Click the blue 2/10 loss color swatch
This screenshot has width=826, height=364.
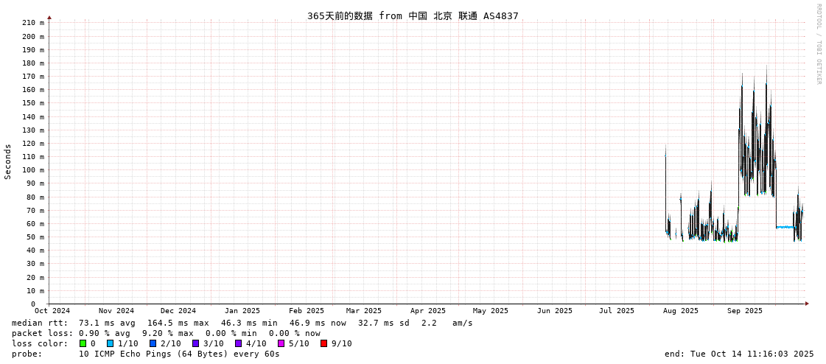point(153,343)
